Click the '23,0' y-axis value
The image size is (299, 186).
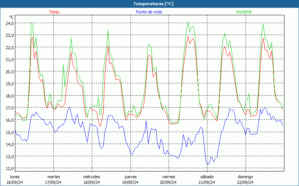point(10,35)
